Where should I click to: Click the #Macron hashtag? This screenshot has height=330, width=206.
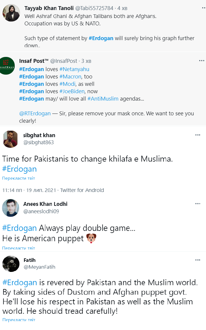coord(70,77)
